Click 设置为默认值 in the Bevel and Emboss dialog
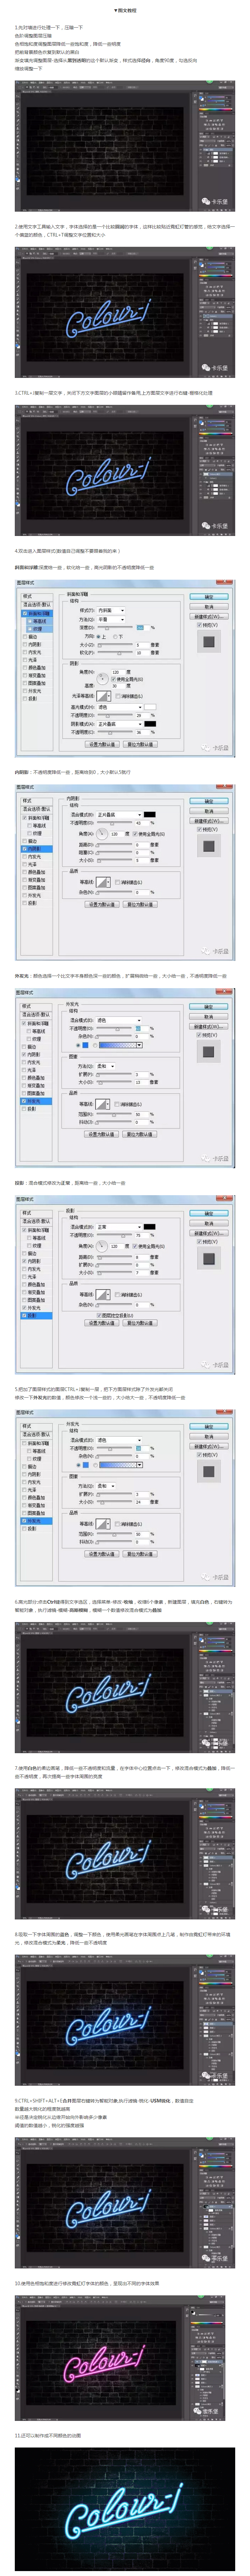 tap(102, 744)
